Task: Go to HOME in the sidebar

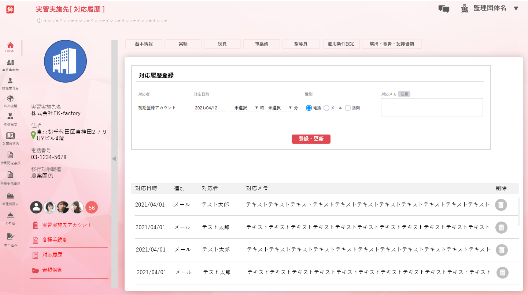Action: click(10, 47)
